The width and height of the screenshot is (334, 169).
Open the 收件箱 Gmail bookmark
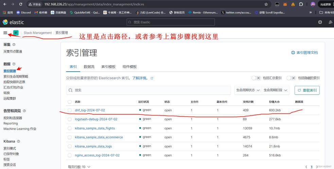coord(41,13)
